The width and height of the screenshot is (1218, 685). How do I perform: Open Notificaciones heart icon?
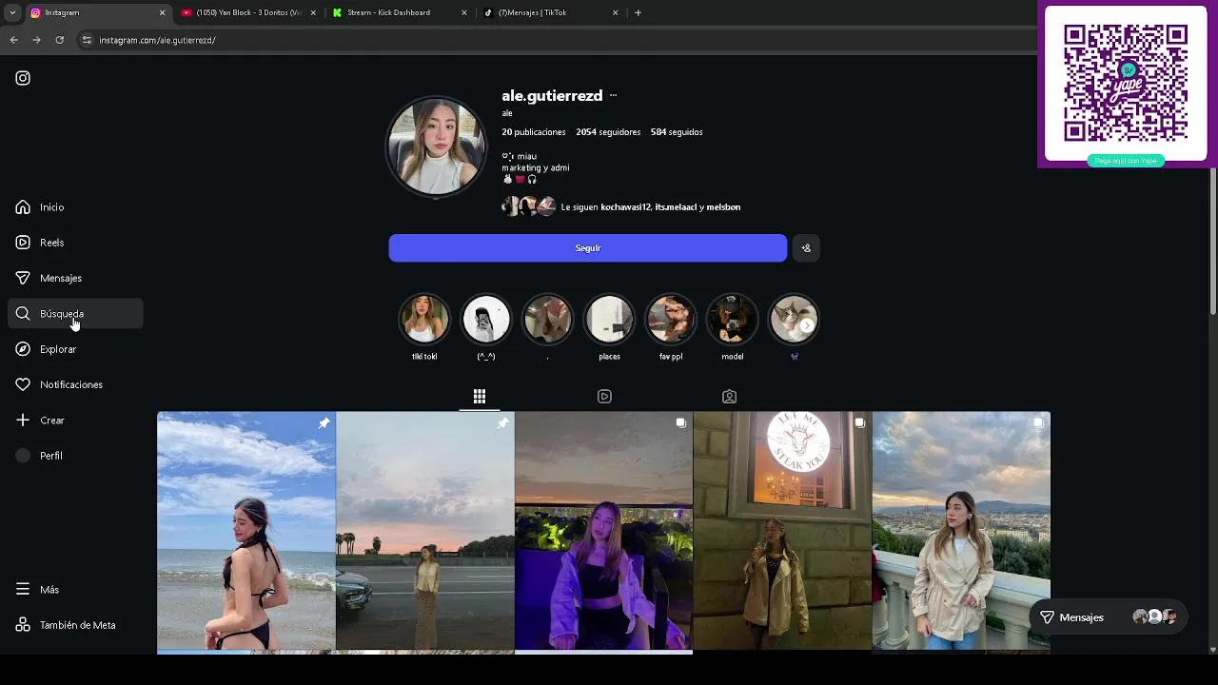click(x=23, y=384)
